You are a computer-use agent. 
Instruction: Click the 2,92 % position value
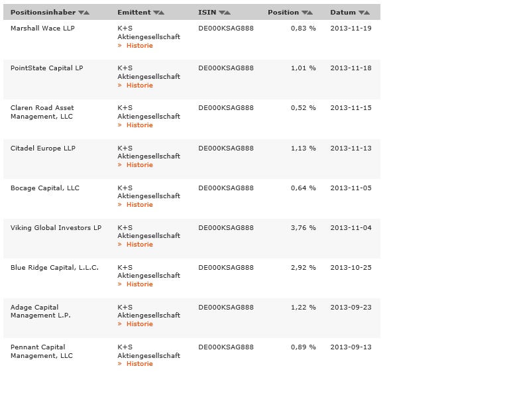[303, 267]
